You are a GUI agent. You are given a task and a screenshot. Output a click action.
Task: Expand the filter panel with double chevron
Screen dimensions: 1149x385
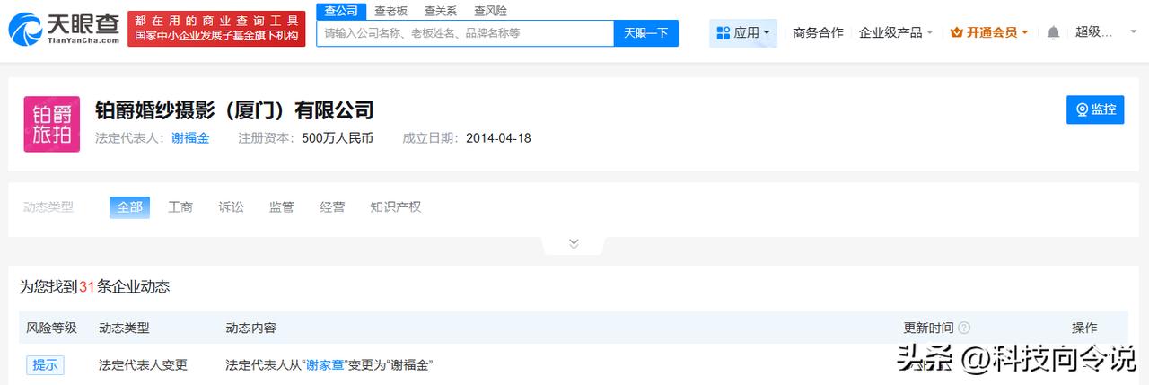(x=574, y=243)
